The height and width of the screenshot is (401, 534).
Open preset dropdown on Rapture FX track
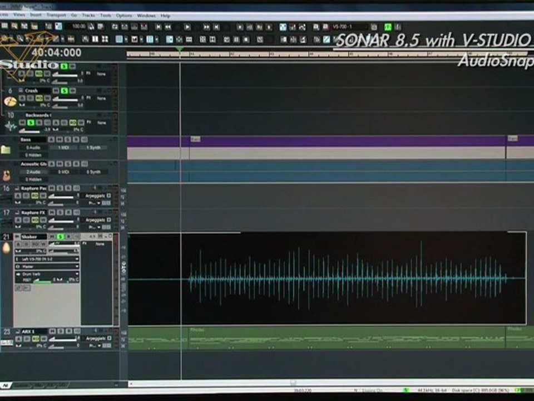pyautogui.click(x=99, y=227)
